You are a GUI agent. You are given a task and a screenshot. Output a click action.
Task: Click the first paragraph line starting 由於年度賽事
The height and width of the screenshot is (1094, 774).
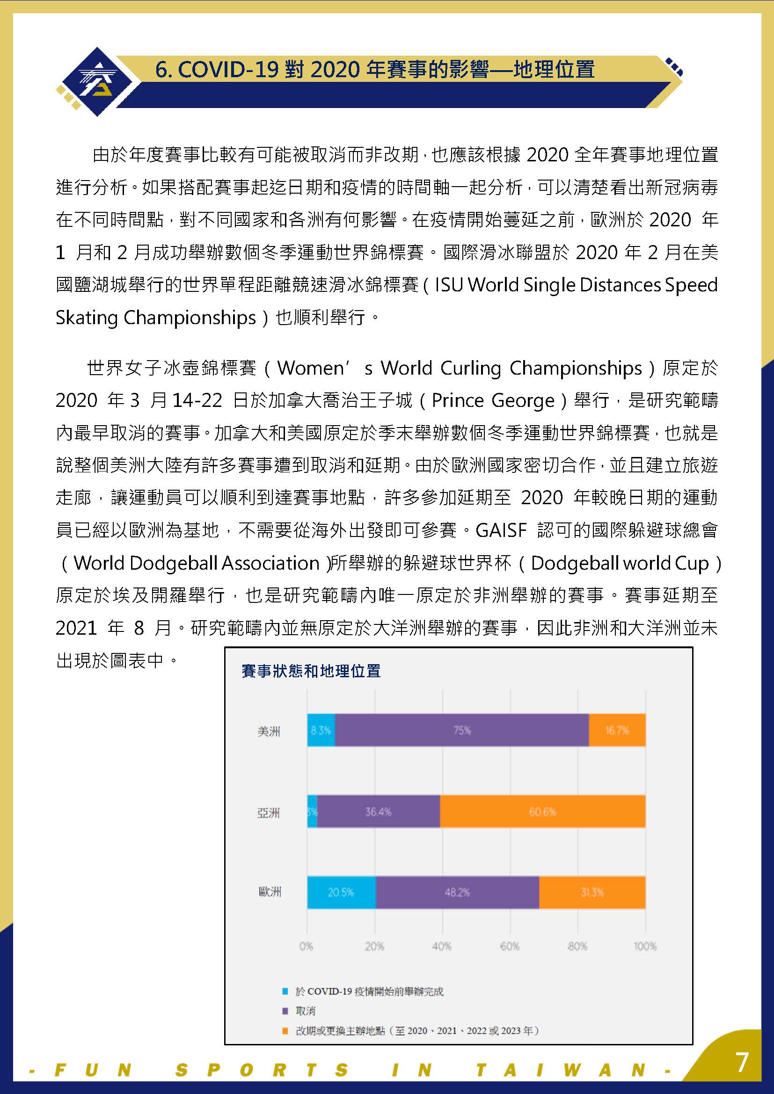pyautogui.click(x=405, y=155)
